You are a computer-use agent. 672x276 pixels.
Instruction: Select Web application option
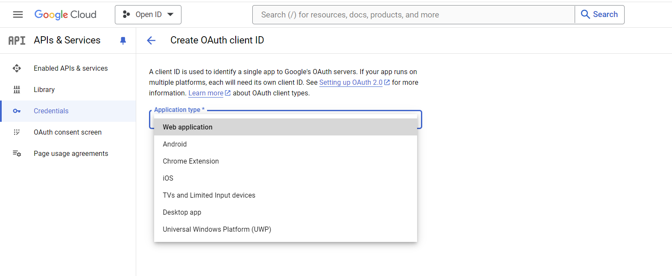286,127
